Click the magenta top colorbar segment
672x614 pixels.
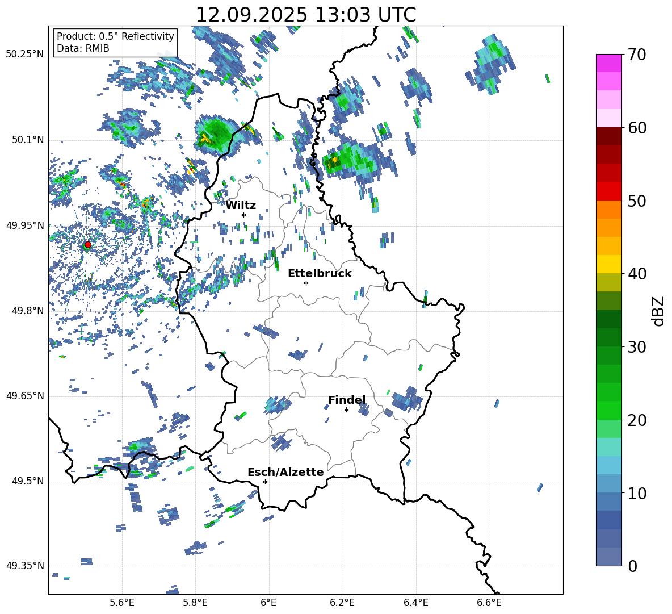click(608, 63)
